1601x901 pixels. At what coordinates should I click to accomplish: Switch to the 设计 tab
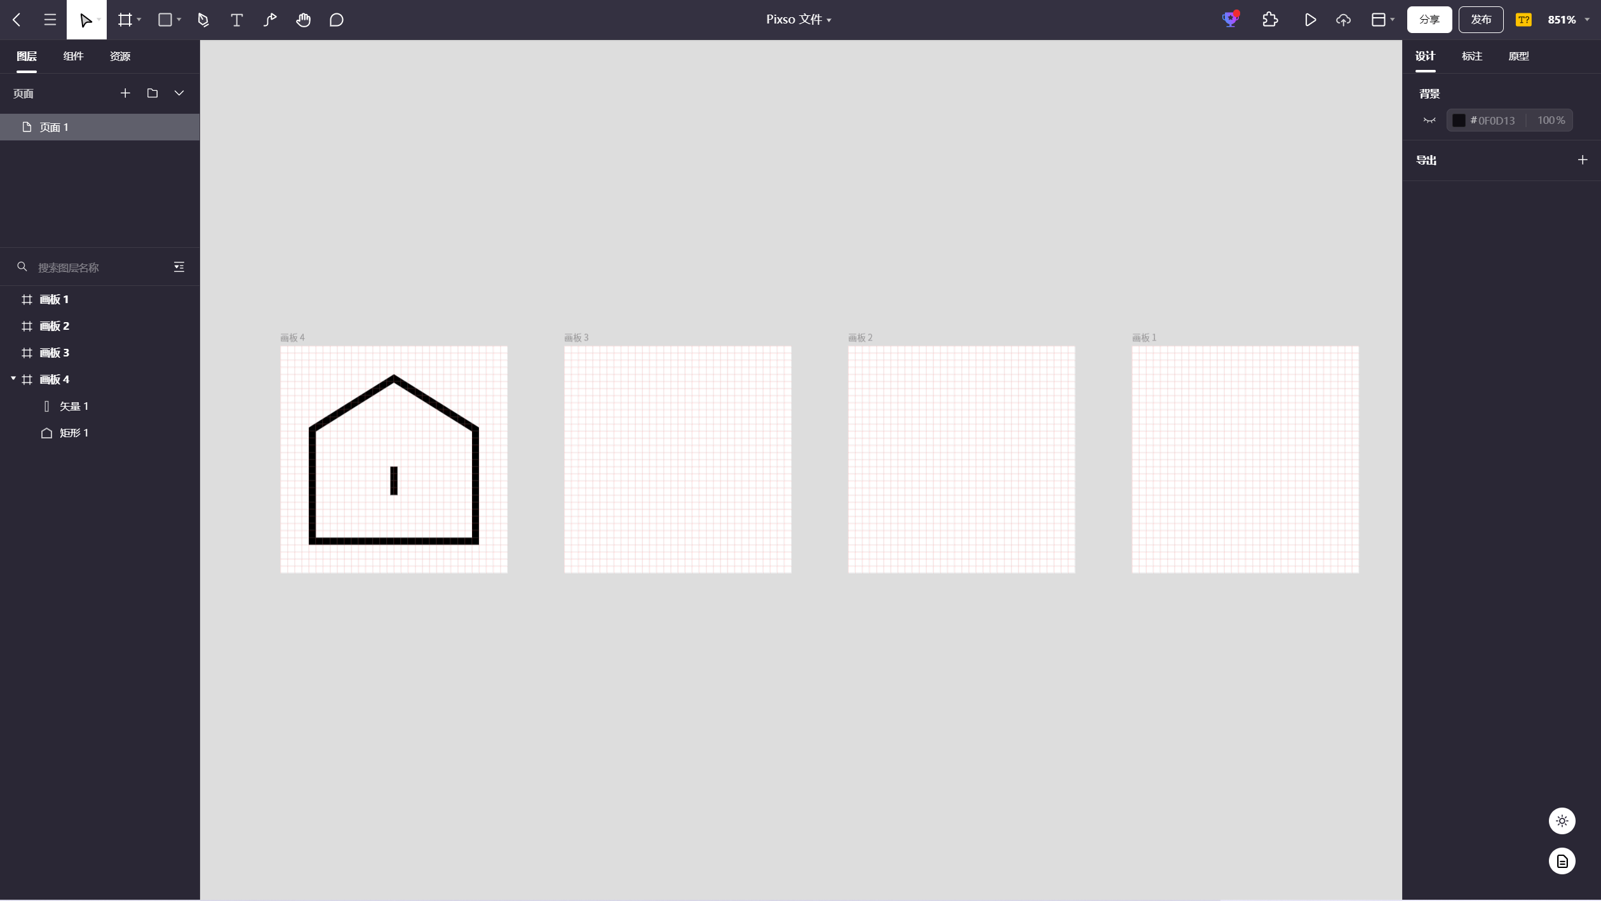pyautogui.click(x=1425, y=57)
